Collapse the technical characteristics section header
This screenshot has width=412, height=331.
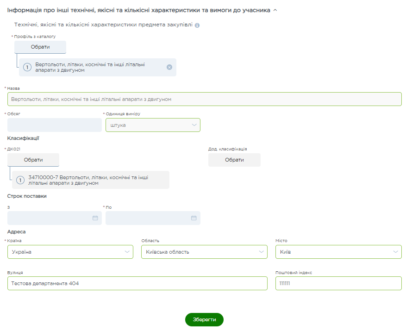(275, 10)
